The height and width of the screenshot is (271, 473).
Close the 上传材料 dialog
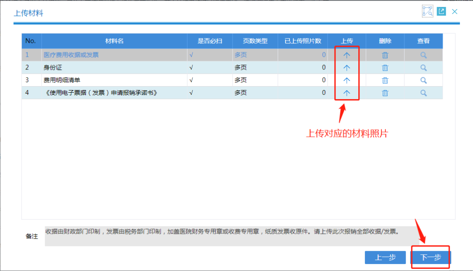454,11
